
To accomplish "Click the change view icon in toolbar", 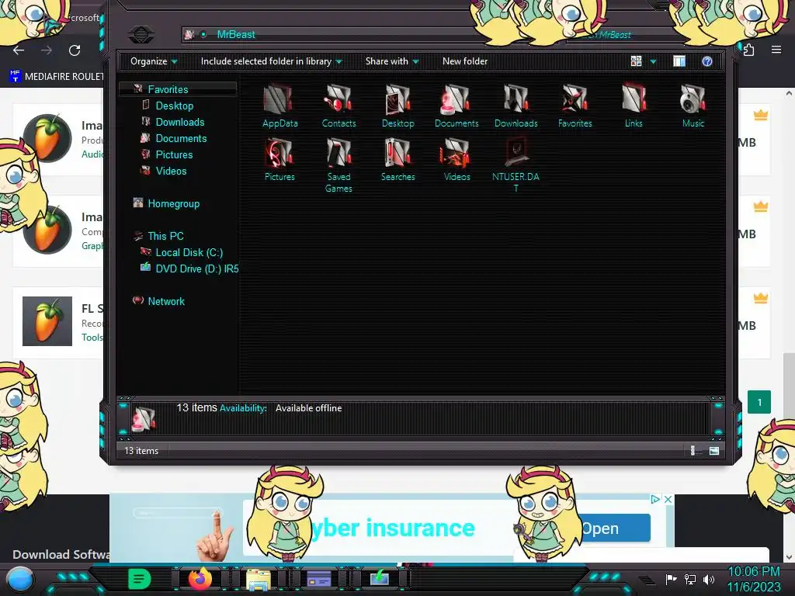I will [637, 61].
